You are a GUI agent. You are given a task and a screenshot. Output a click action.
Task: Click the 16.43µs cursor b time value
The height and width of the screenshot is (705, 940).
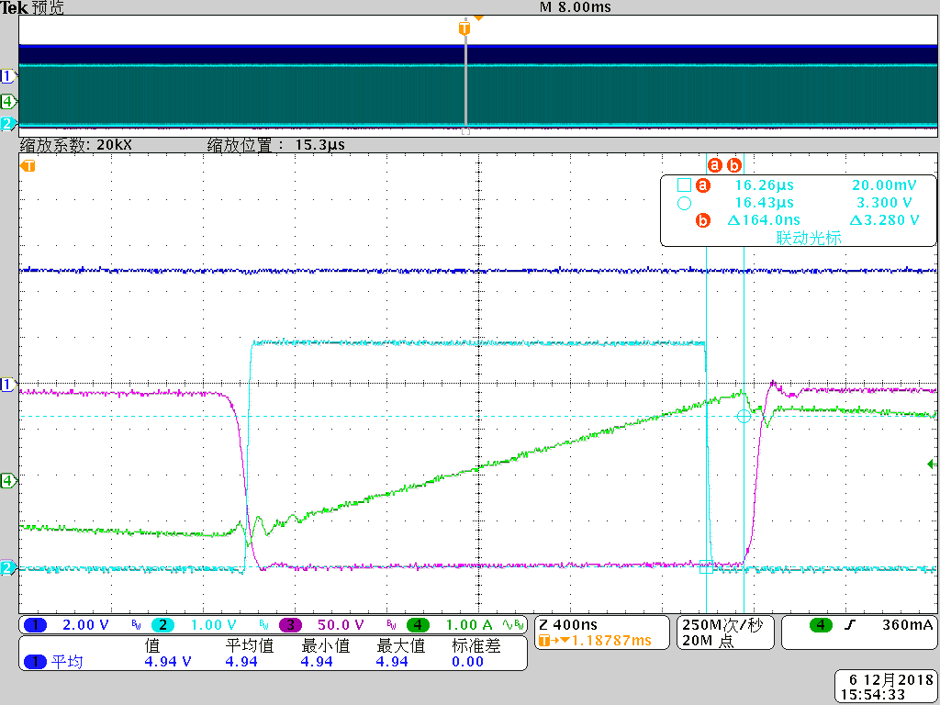point(765,203)
